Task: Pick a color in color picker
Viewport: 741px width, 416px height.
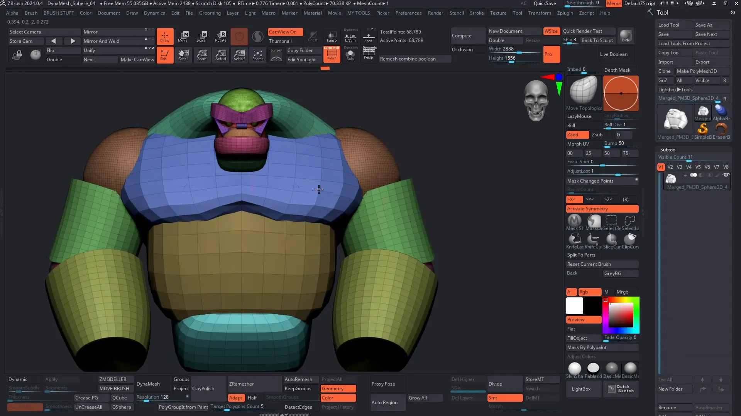Action: coord(621,315)
